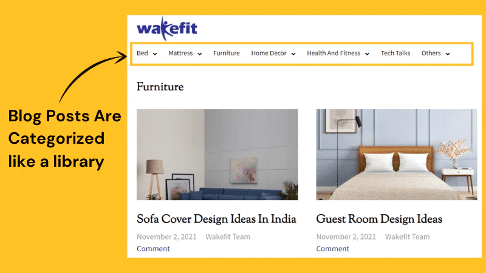
Task: Select the Others menu label
Action: click(x=431, y=53)
